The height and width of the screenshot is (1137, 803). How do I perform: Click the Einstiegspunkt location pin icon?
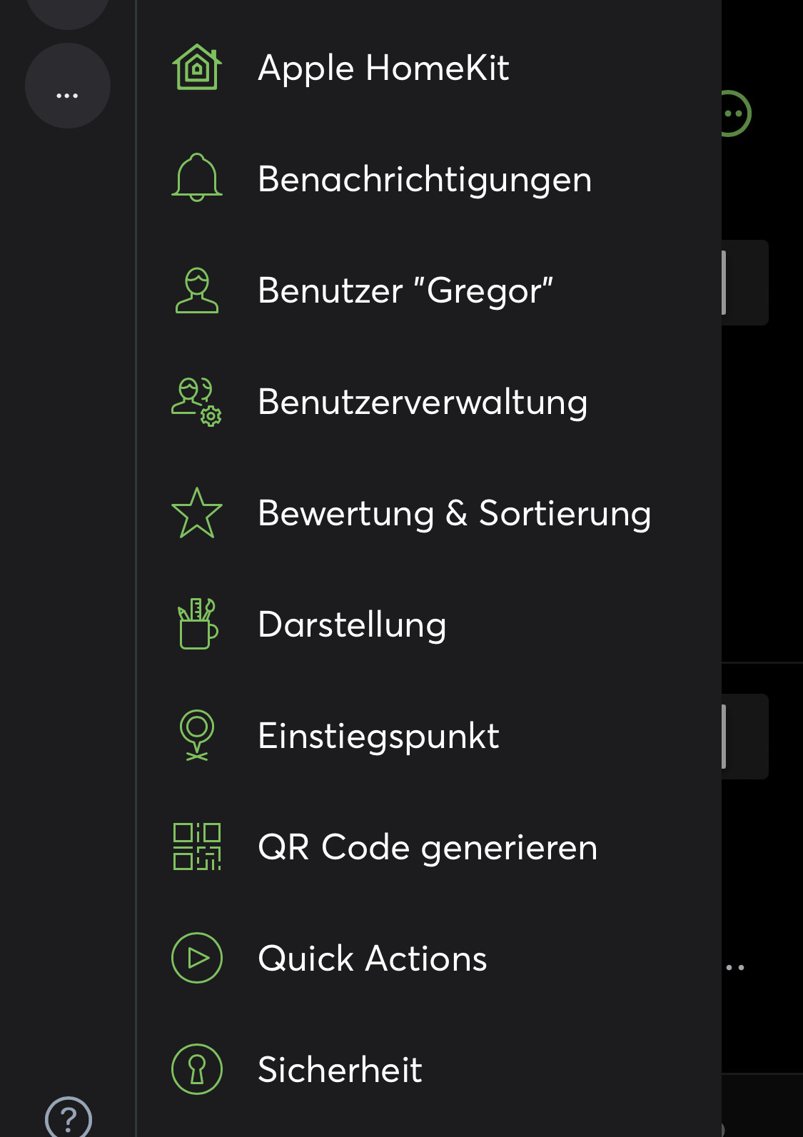pos(196,736)
